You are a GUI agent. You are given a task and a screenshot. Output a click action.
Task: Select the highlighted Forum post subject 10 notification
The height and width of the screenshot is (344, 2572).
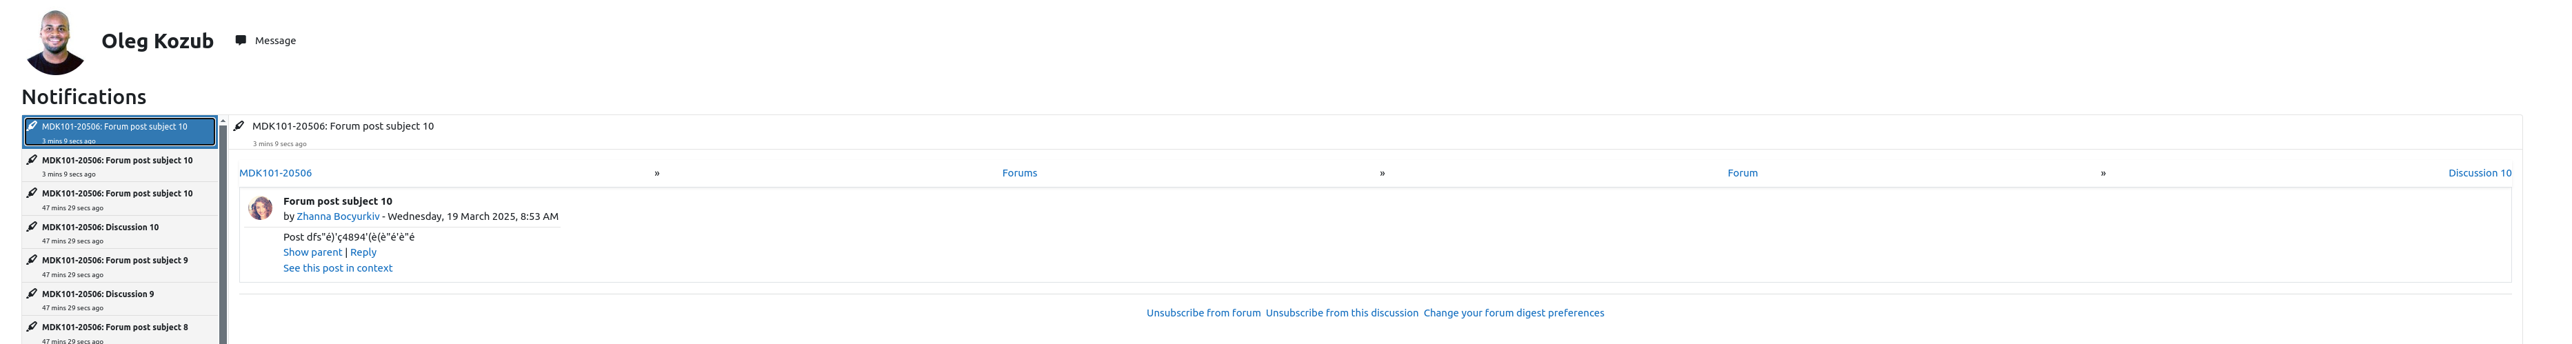(x=120, y=132)
